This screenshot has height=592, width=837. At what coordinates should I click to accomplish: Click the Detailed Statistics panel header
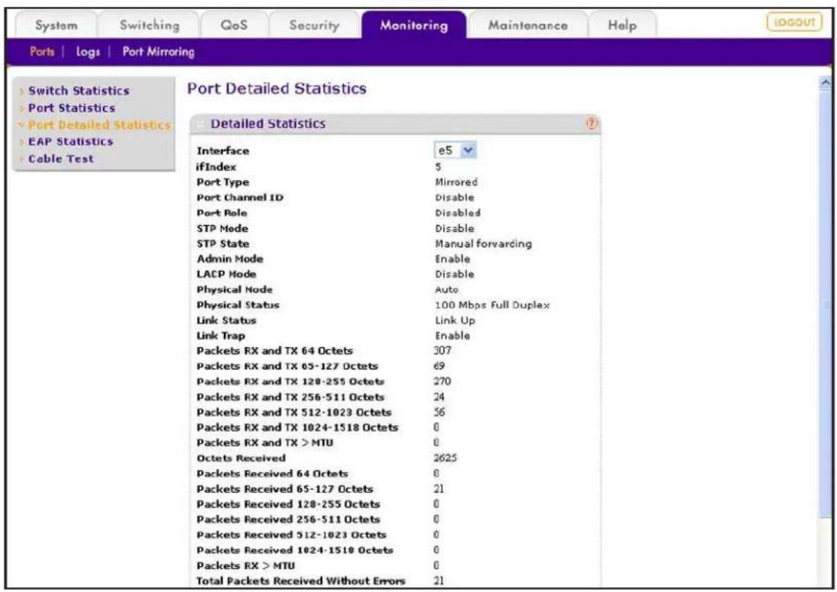click(395, 124)
